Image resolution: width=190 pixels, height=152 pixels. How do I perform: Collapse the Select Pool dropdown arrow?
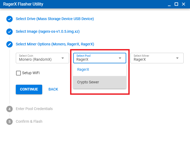point(120,58)
